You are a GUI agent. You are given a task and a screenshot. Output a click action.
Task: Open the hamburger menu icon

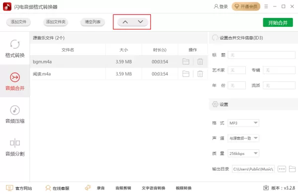[x=266, y=6]
